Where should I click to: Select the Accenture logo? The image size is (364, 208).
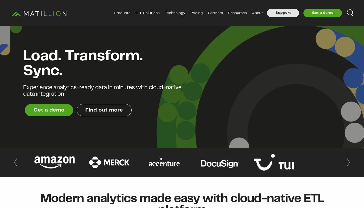coord(164,162)
